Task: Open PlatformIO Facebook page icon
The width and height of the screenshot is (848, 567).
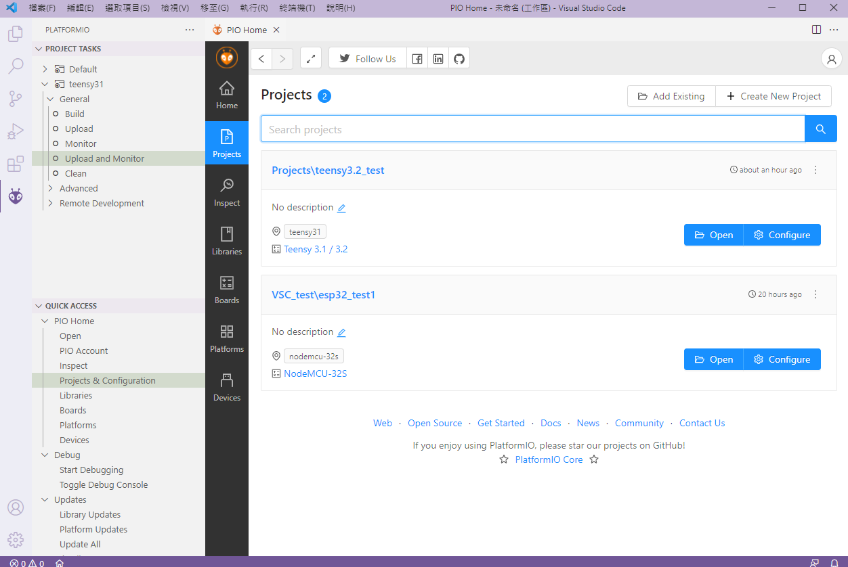Action: (417, 58)
